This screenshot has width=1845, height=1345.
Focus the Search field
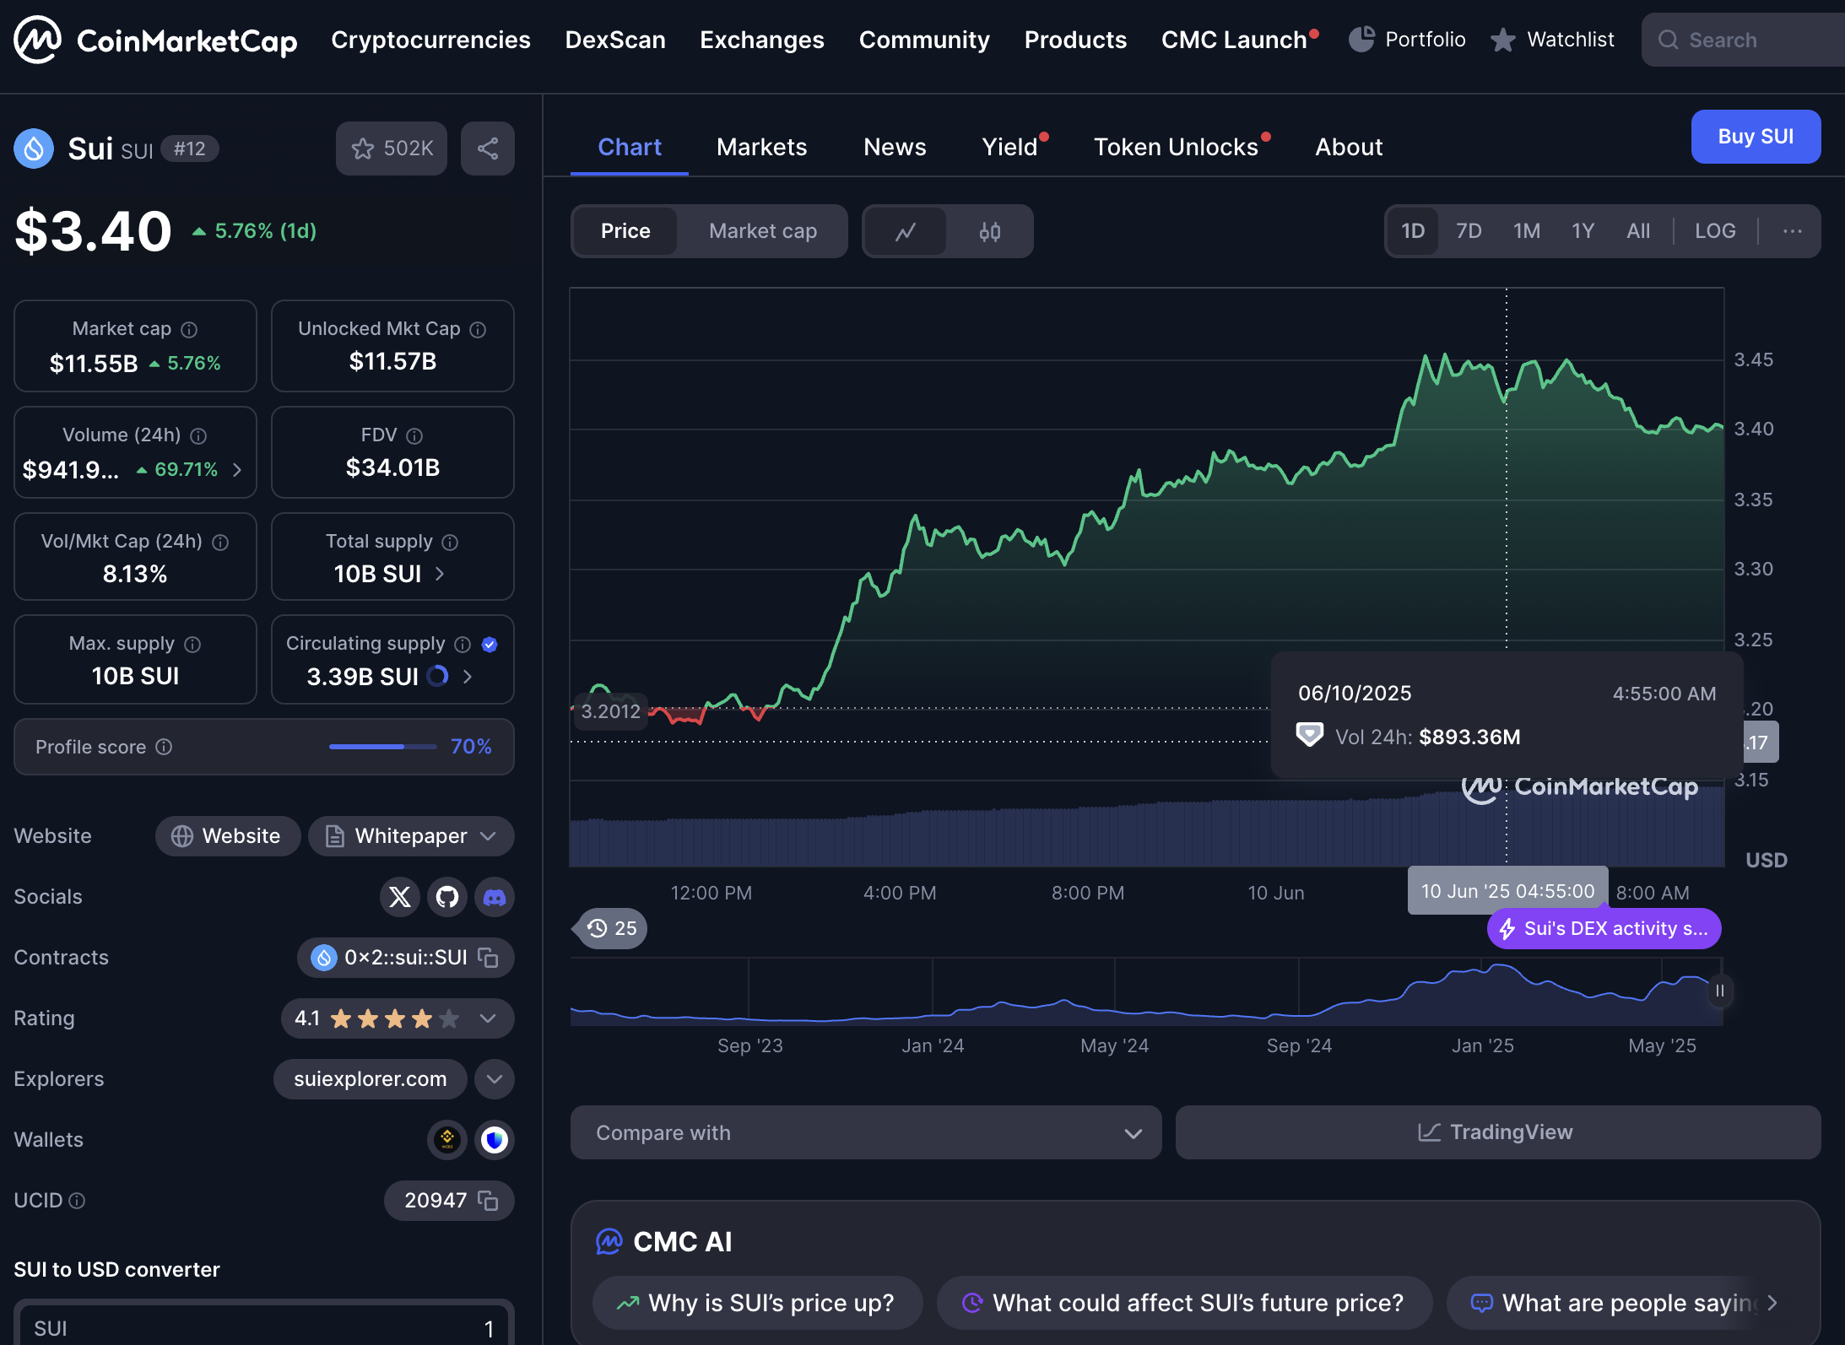tap(1743, 40)
